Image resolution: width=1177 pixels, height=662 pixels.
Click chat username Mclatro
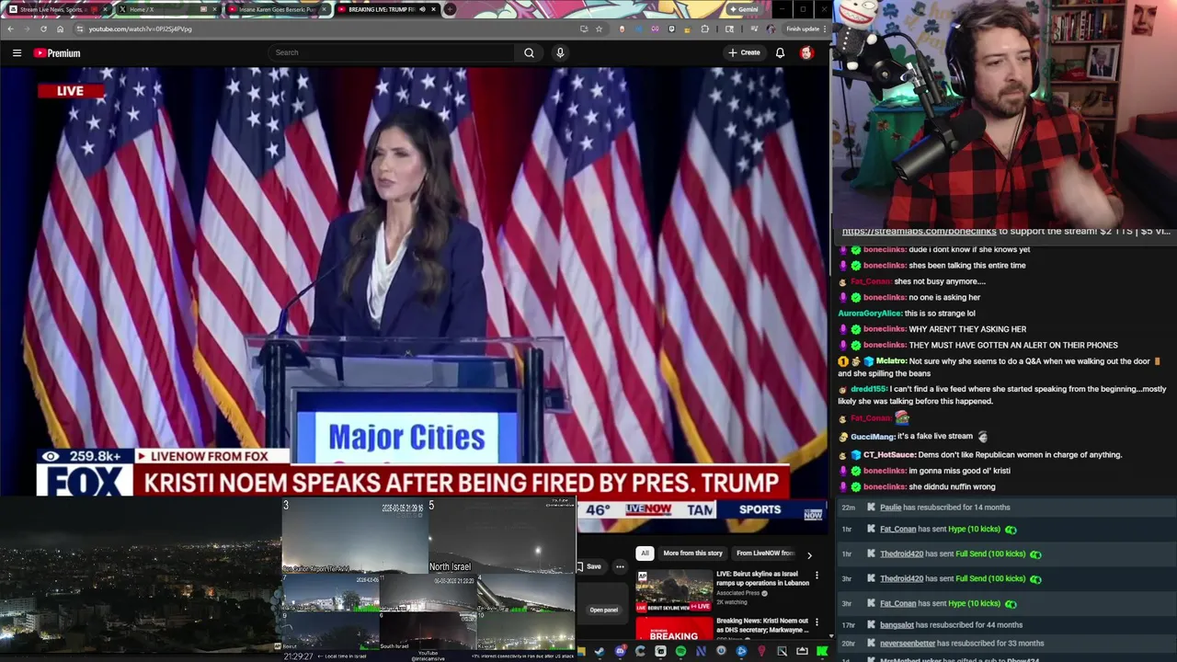click(891, 361)
